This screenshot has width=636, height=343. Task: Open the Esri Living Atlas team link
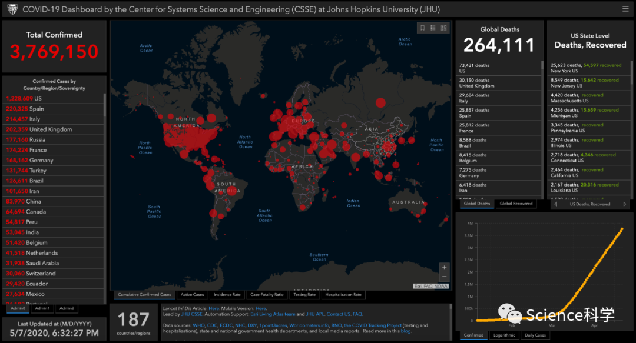(x=273, y=314)
